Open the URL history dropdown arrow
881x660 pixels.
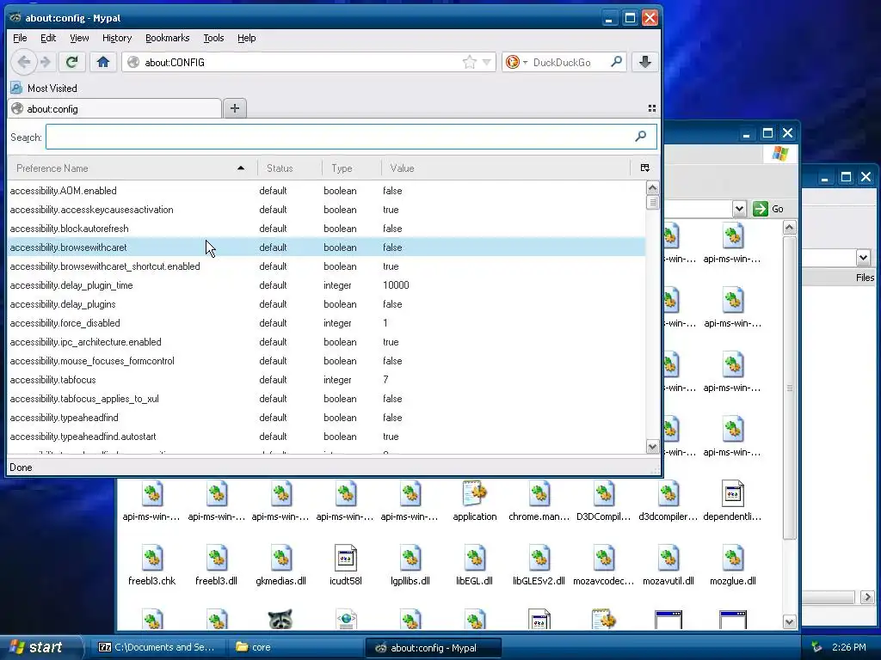(x=487, y=62)
